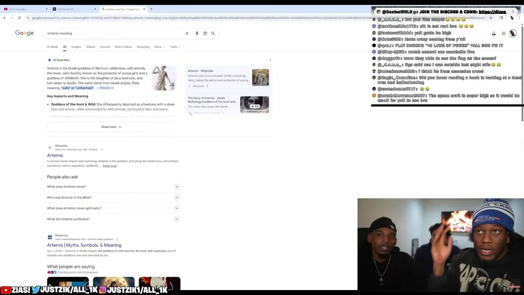Go back to the previous page

(5, 18)
